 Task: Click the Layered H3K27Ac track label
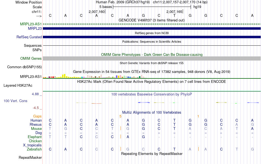coord(18,86)
